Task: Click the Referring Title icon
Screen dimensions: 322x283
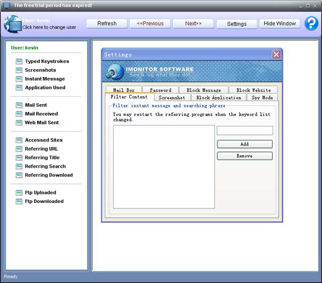Action: pyautogui.click(x=19, y=158)
